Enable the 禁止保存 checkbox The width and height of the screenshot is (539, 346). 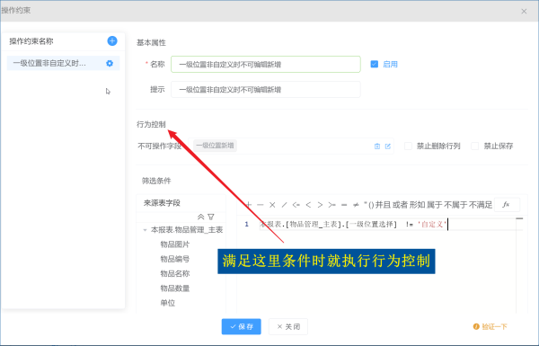474,146
